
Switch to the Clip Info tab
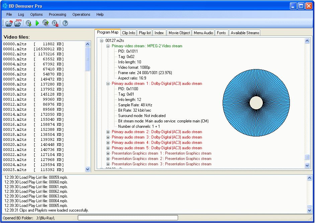pyautogui.click(x=129, y=33)
